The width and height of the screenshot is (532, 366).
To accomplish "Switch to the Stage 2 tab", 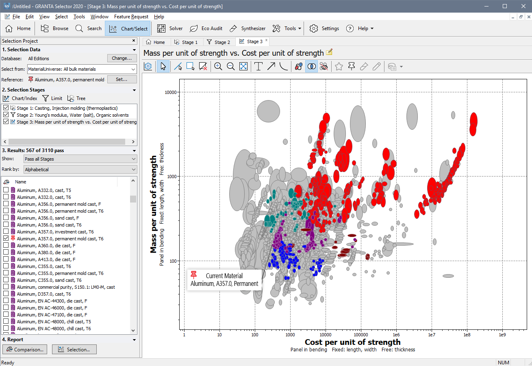I will (219, 42).
